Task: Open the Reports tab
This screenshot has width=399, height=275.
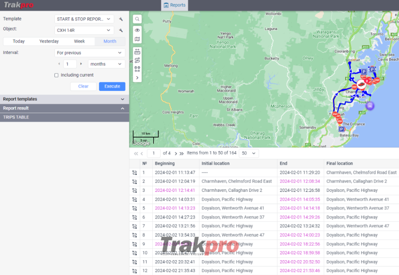Action: tap(174, 5)
